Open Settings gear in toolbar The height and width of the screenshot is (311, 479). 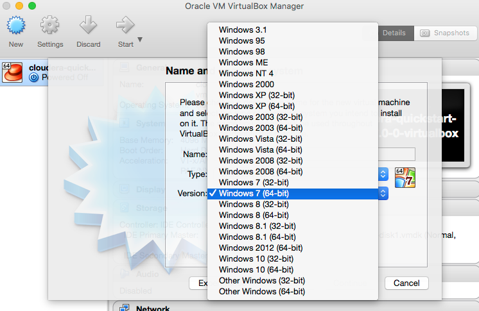[x=50, y=25]
